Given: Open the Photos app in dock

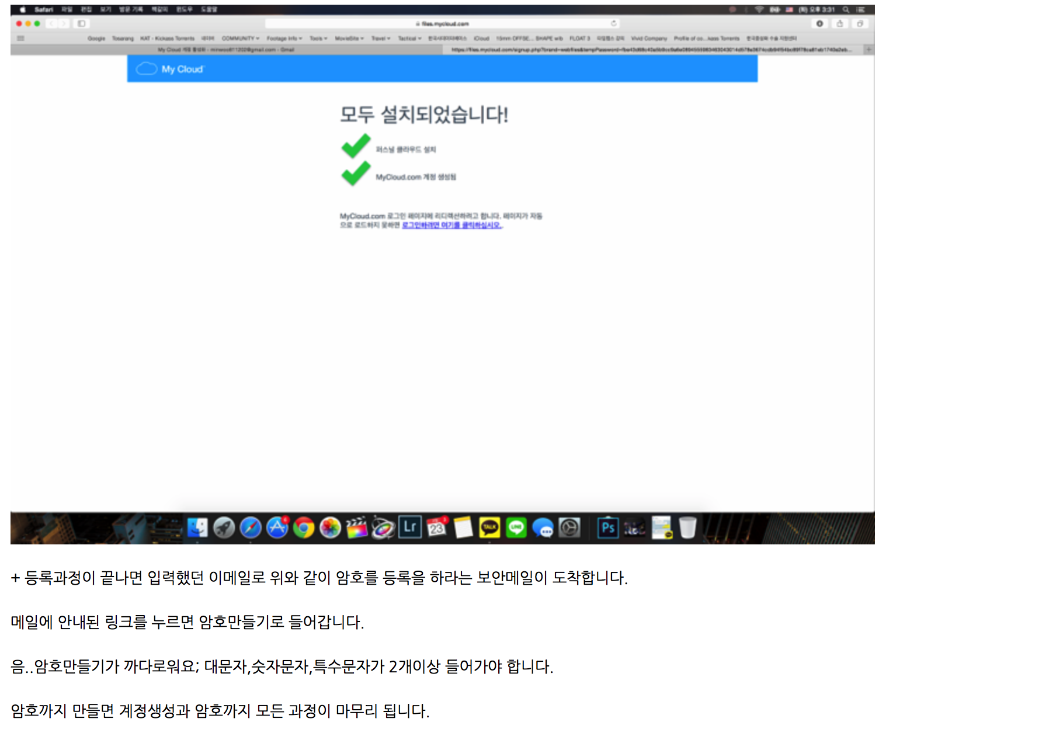Looking at the screenshot, I should coord(331,528).
